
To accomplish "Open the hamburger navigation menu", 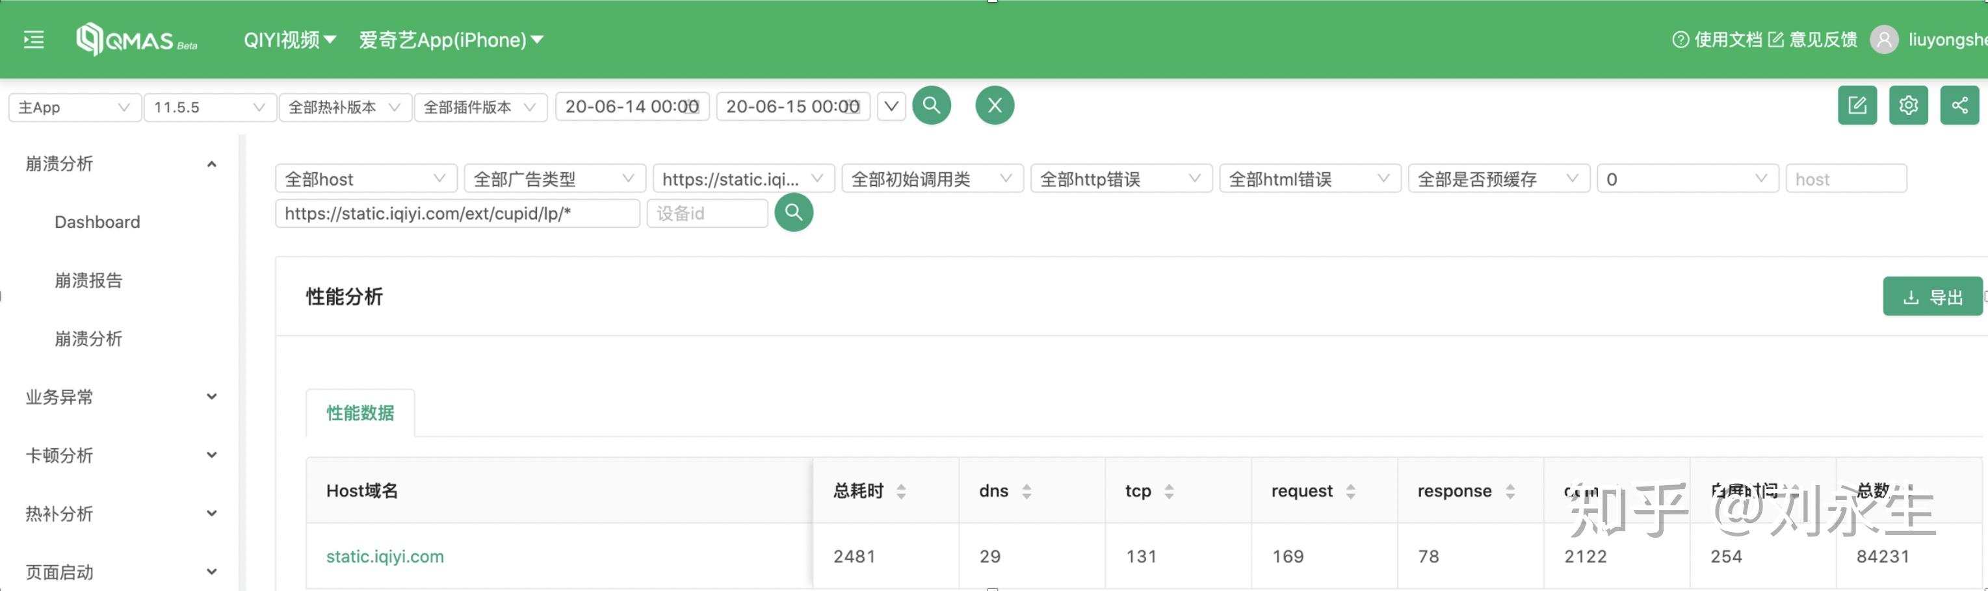I will pos(33,40).
